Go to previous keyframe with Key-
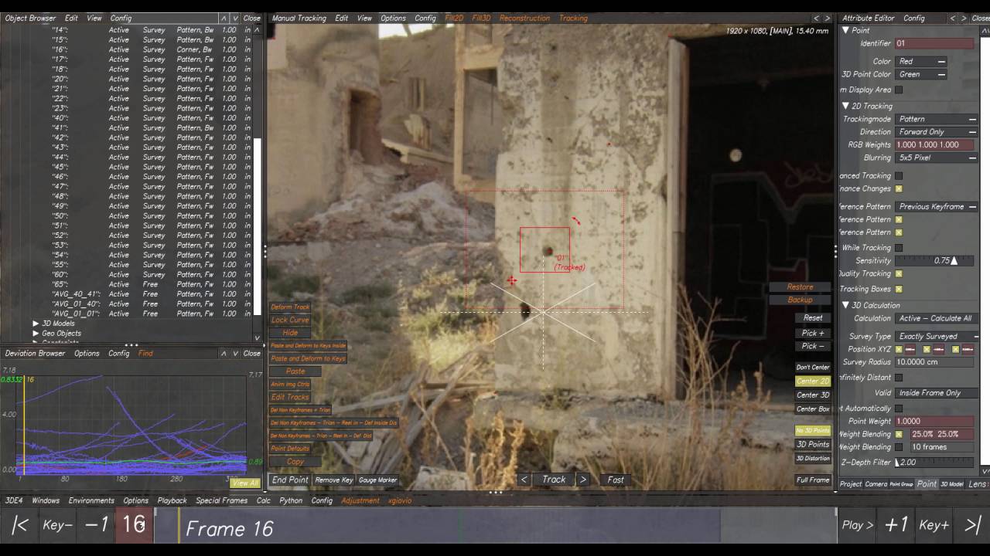The height and width of the screenshot is (556, 990). [x=58, y=525]
